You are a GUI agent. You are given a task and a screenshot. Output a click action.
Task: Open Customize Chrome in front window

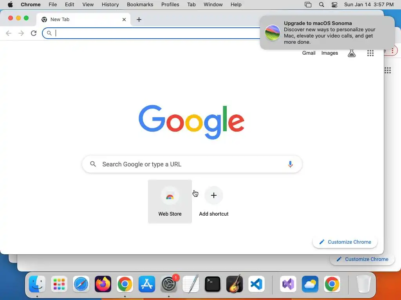coord(345,242)
